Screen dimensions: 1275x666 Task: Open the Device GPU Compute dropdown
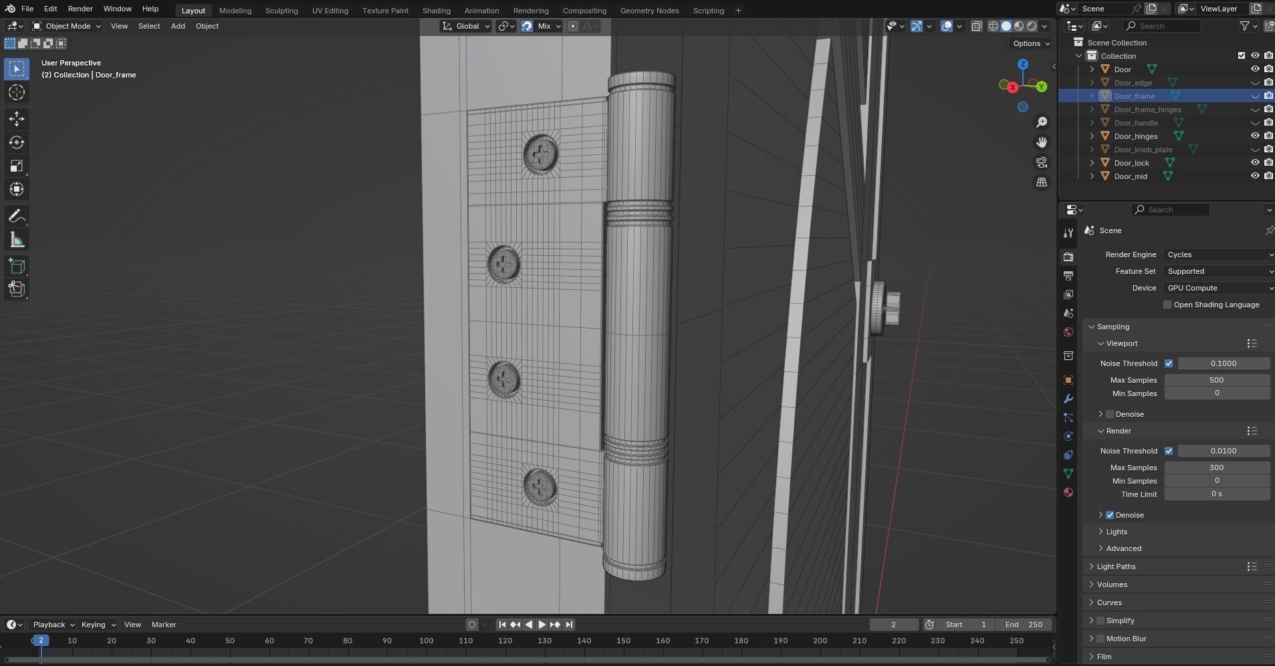[x=1219, y=288]
